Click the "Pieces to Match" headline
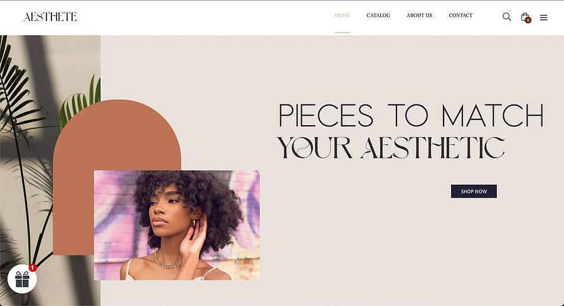This screenshot has height=306, width=564. point(411,116)
